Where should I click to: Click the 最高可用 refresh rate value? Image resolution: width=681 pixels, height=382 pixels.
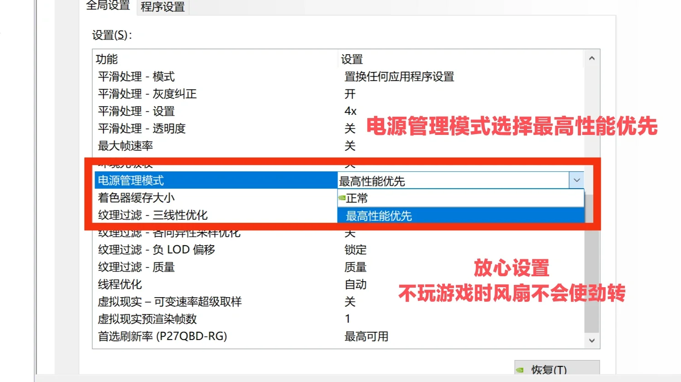click(366, 336)
